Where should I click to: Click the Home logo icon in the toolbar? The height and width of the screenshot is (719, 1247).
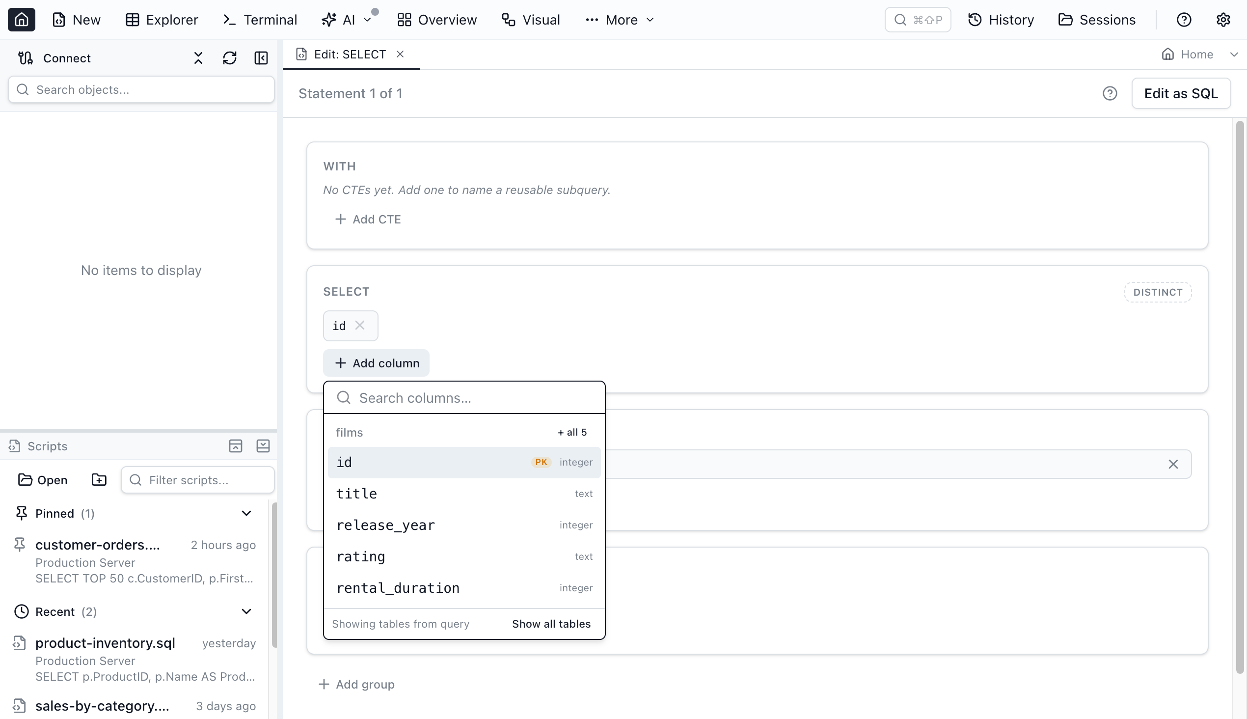tap(21, 20)
